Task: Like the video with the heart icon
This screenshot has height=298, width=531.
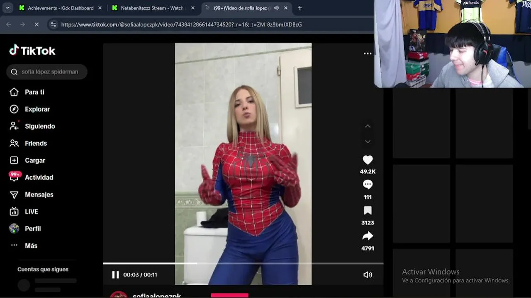Action: pyautogui.click(x=368, y=160)
